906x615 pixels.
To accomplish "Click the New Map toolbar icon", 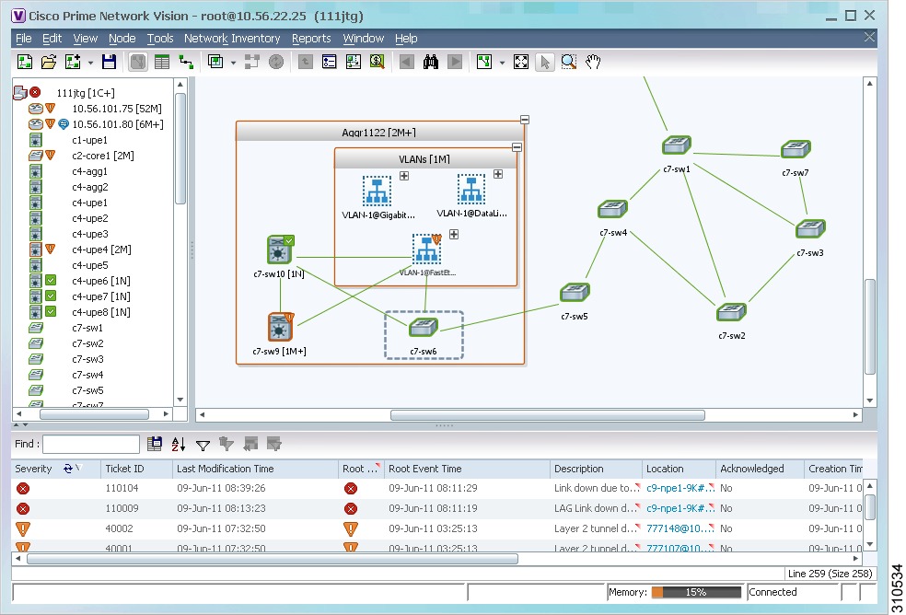I will (24, 62).
